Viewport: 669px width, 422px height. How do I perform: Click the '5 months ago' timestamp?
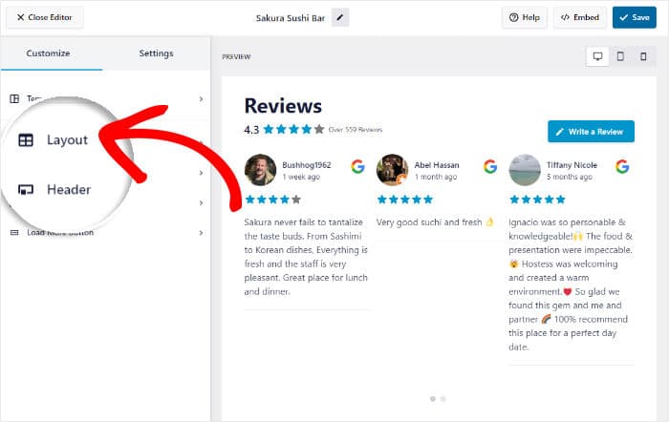click(x=570, y=177)
